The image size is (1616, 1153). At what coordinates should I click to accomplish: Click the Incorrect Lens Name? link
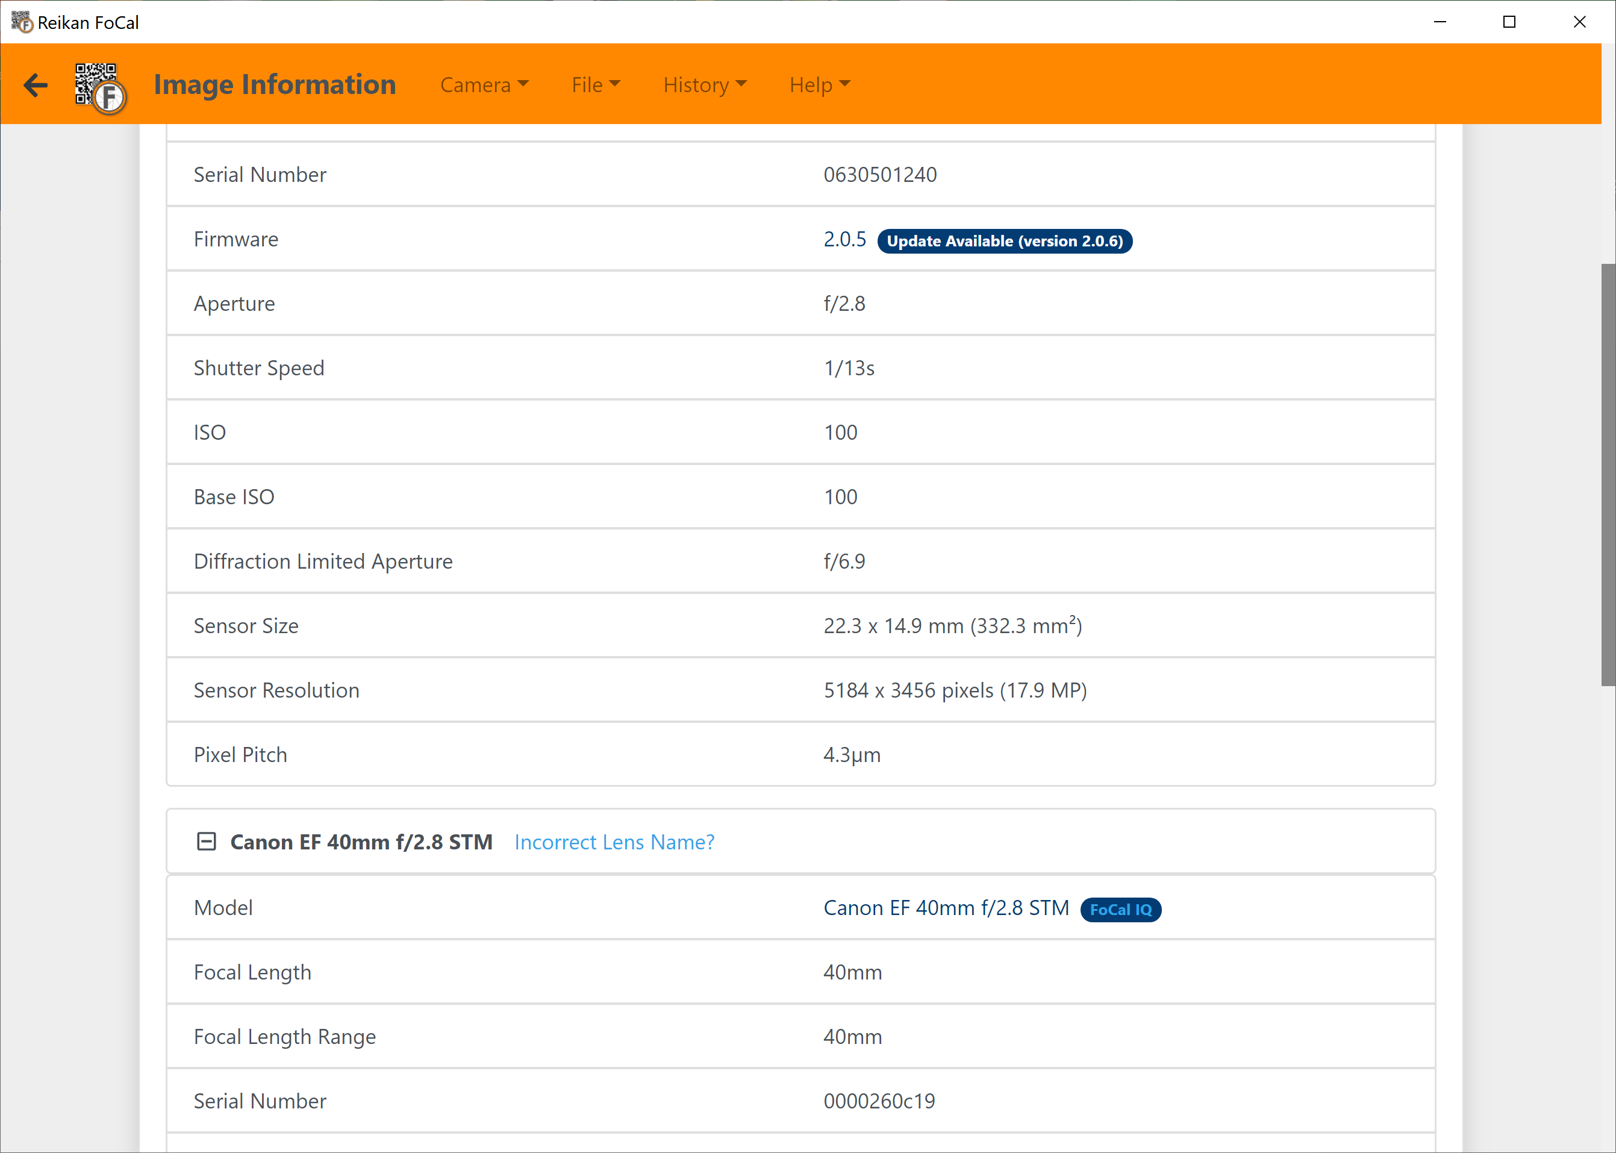click(x=614, y=842)
